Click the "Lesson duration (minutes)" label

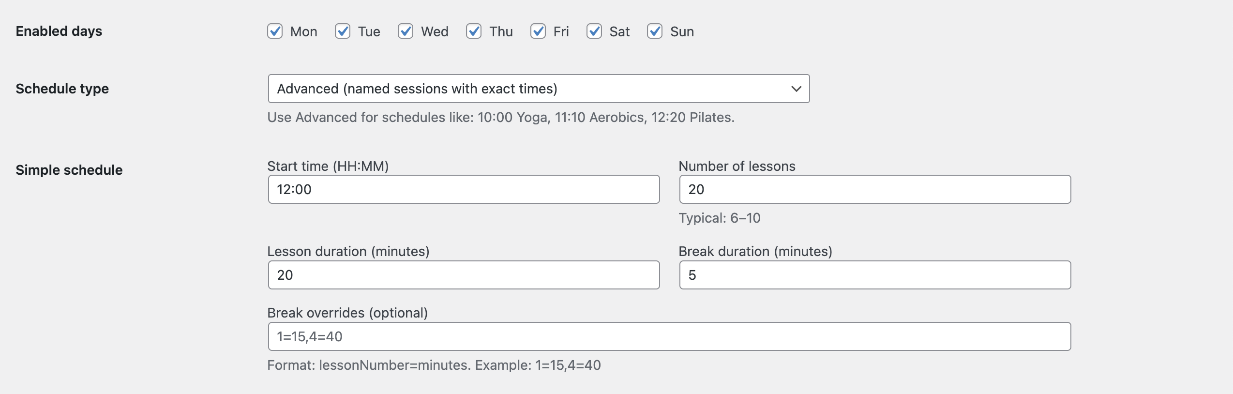pos(348,251)
